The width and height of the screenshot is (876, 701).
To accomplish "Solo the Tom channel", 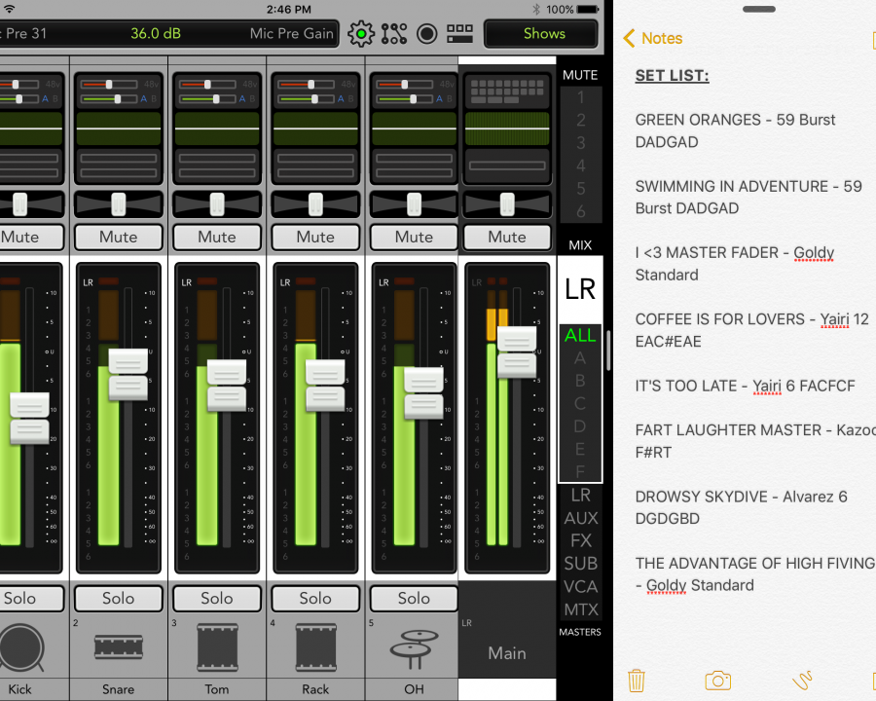I will click(217, 598).
